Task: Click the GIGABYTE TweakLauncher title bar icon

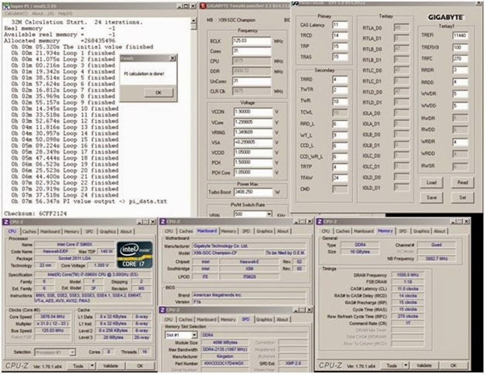Action: pyautogui.click(x=203, y=6)
